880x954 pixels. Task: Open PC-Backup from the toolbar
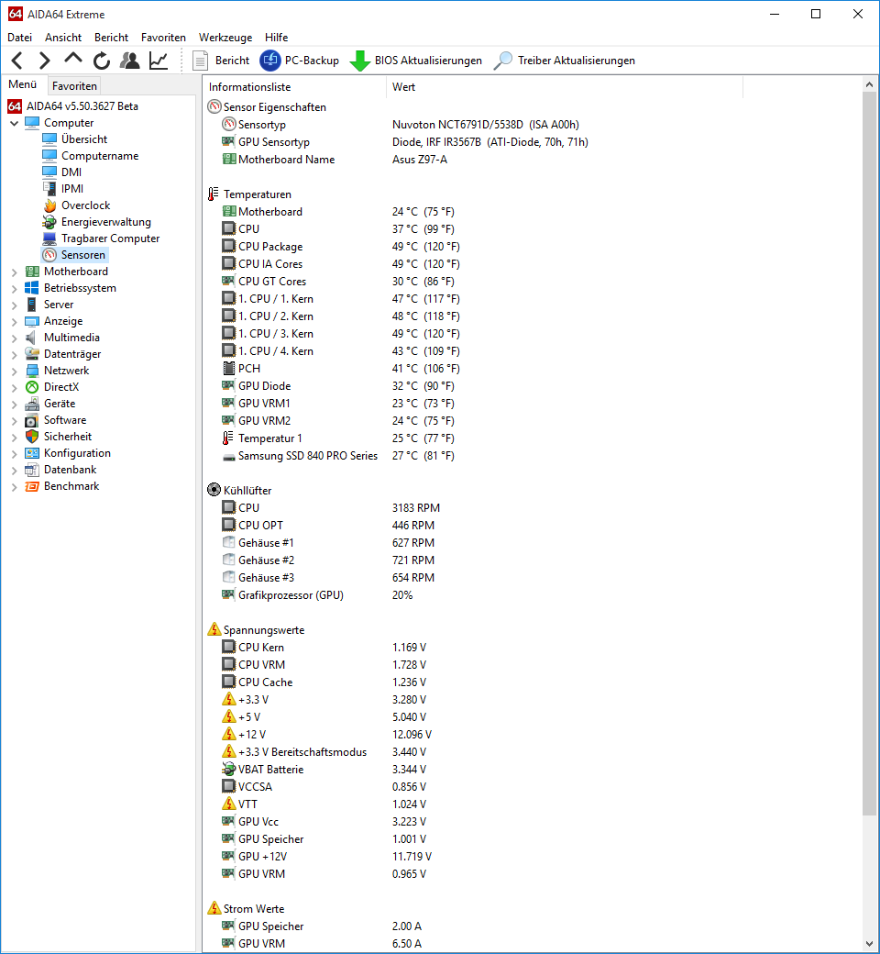pos(299,61)
